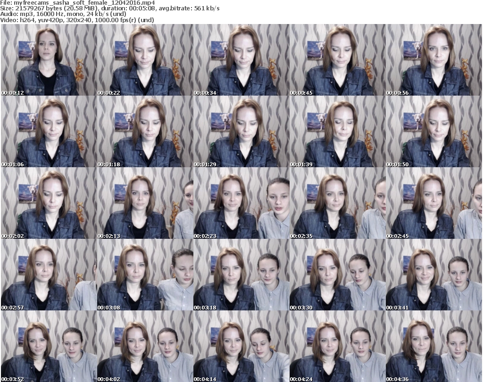Open the frame stamped 00:01:39
This screenshot has height=382, width=483.
(x=337, y=131)
